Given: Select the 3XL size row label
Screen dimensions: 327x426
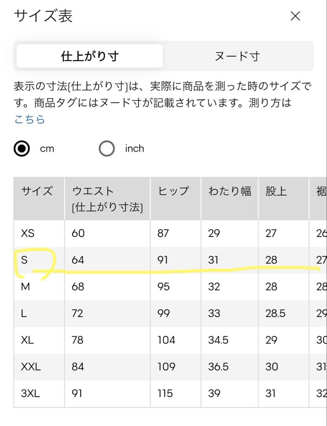Looking at the screenshot, I should coord(30,393).
